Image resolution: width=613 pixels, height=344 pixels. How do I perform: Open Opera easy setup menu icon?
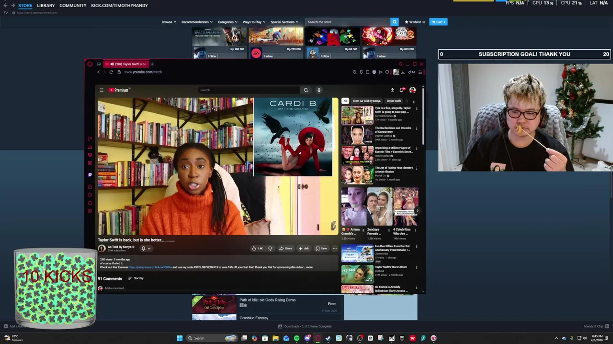420,72
